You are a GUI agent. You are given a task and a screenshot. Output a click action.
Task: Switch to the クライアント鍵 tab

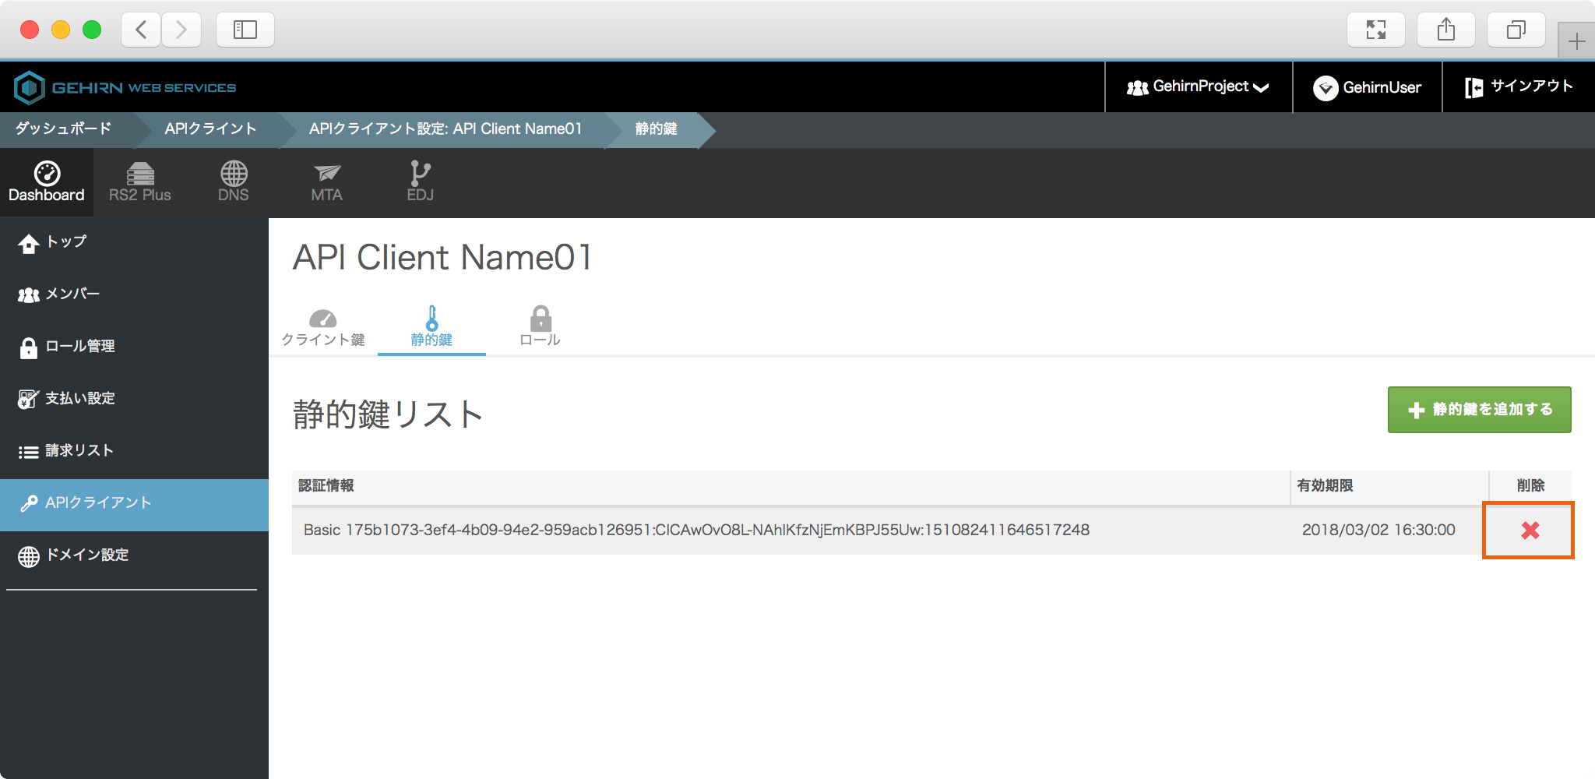tap(323, 327)
